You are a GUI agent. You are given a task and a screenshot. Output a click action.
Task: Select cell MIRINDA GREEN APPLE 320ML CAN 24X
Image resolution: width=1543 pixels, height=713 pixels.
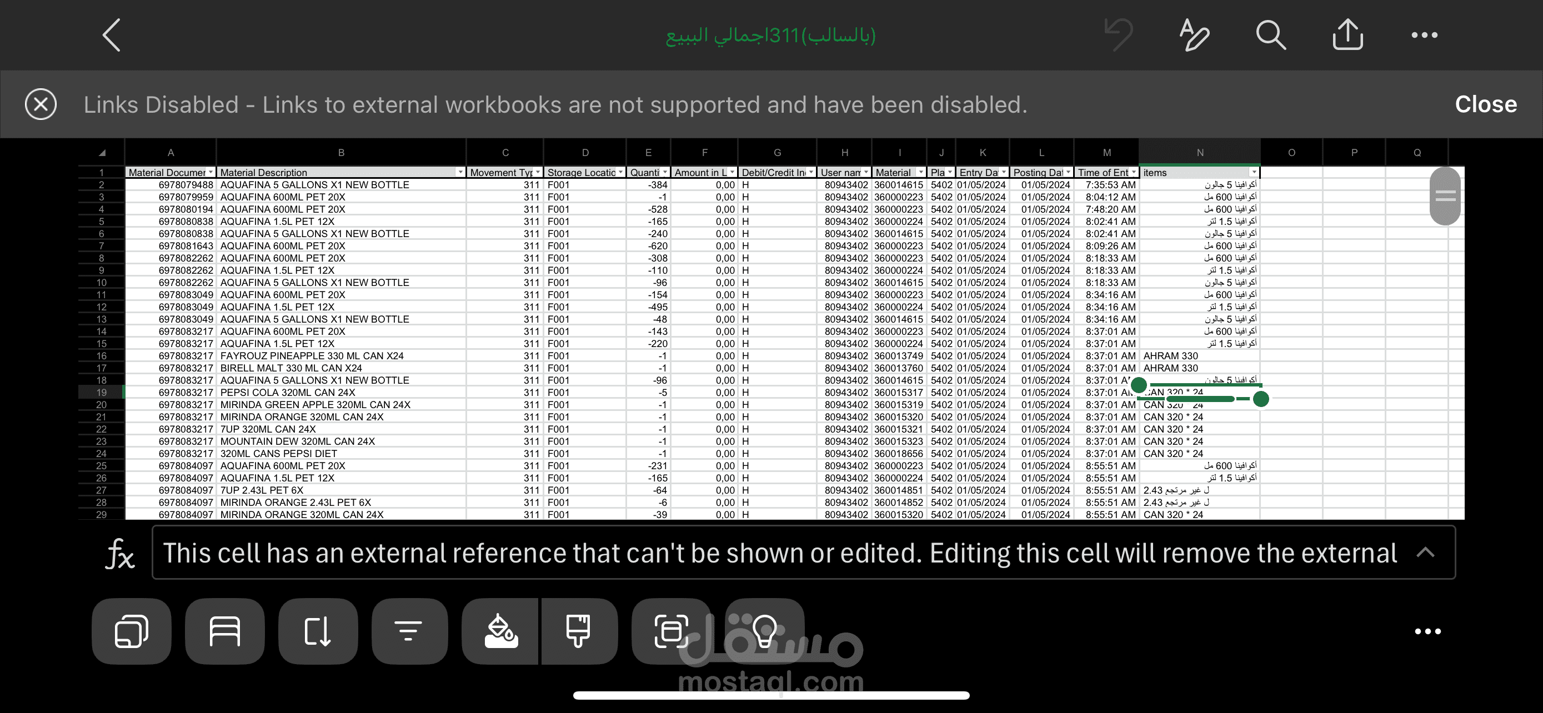tap(341, 405)
